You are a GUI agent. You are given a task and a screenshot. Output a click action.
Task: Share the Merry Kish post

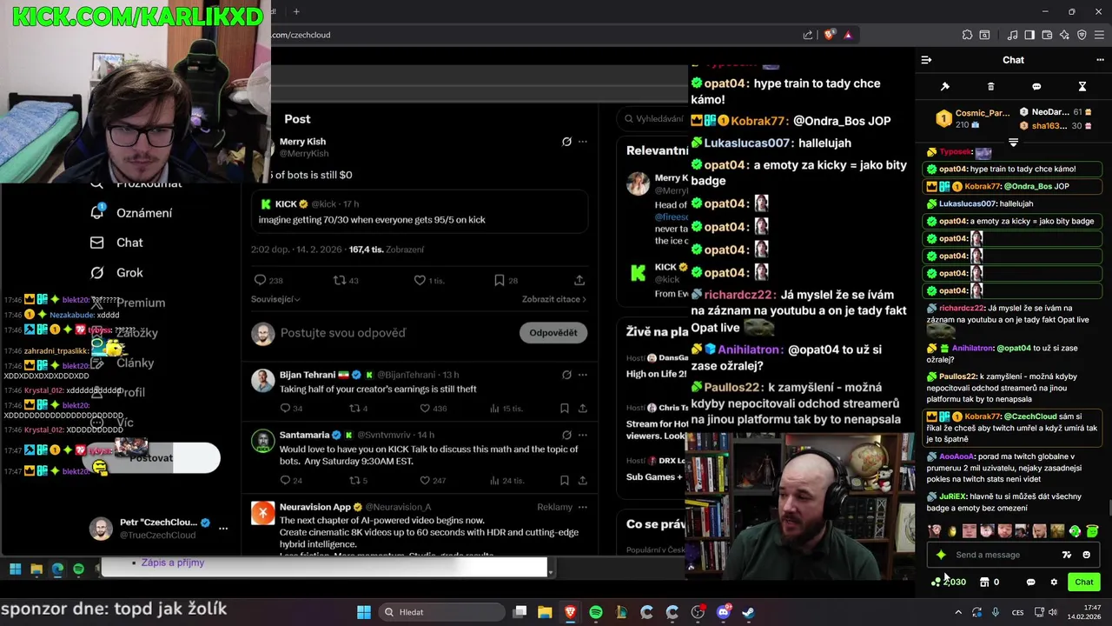(x=579, y=280)
